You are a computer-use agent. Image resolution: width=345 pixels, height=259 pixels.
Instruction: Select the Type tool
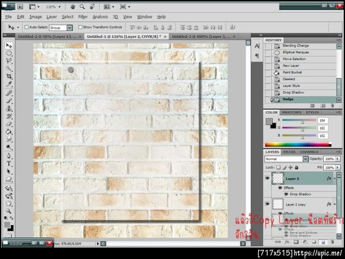[9, 163]
